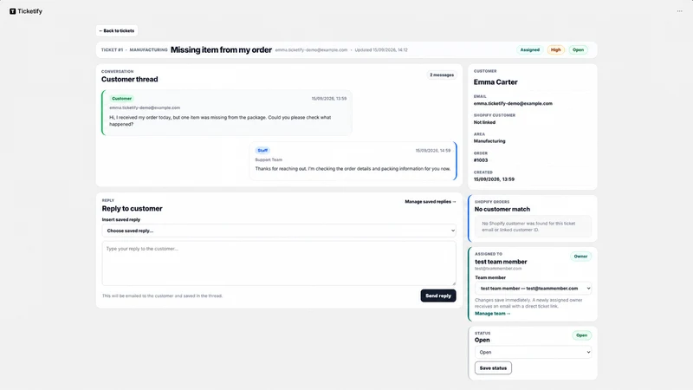Click 'No customer match' heading
The image size is (693, 390).
(502, 209)
